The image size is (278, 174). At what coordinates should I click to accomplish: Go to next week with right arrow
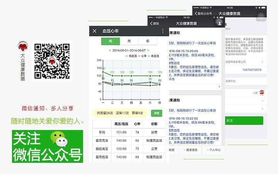pos(148,50)
